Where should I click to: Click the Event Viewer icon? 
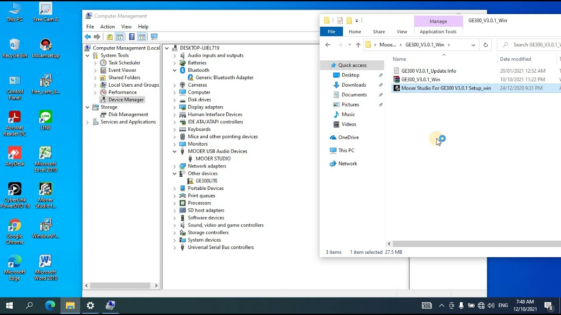point(103,70)
